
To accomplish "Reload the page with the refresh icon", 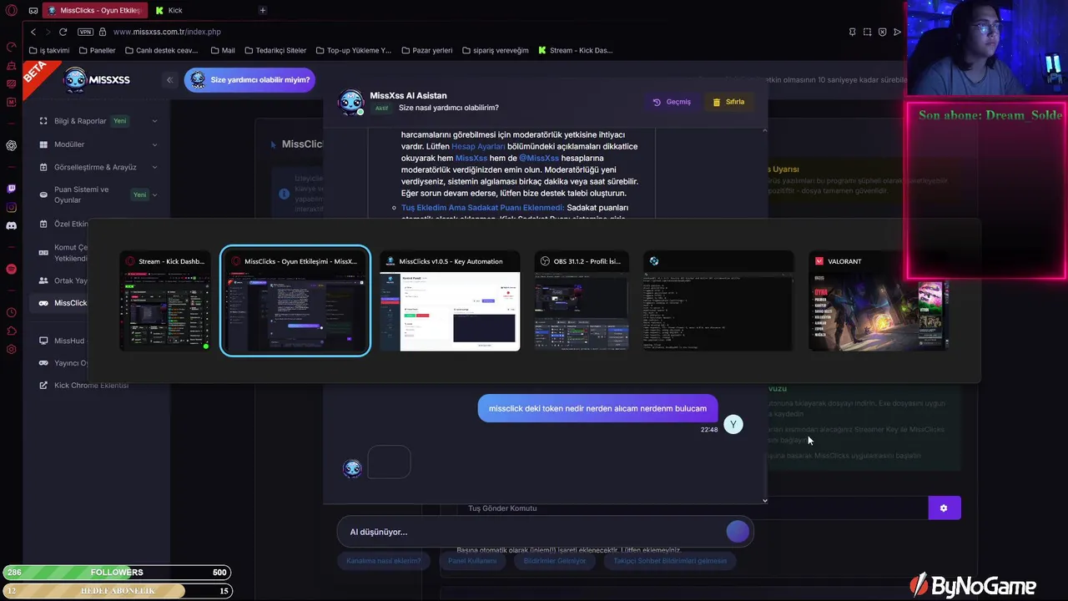I will (63, 32).
